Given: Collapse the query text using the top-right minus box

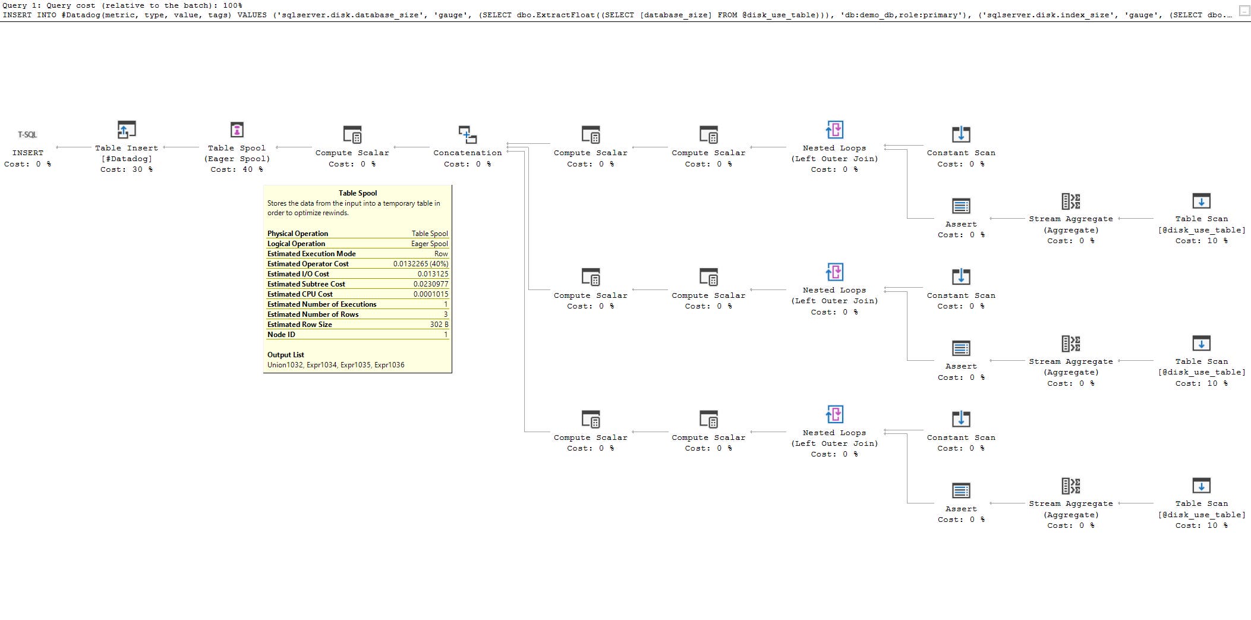Looking at the screenshot, I should coord(1243,10).
